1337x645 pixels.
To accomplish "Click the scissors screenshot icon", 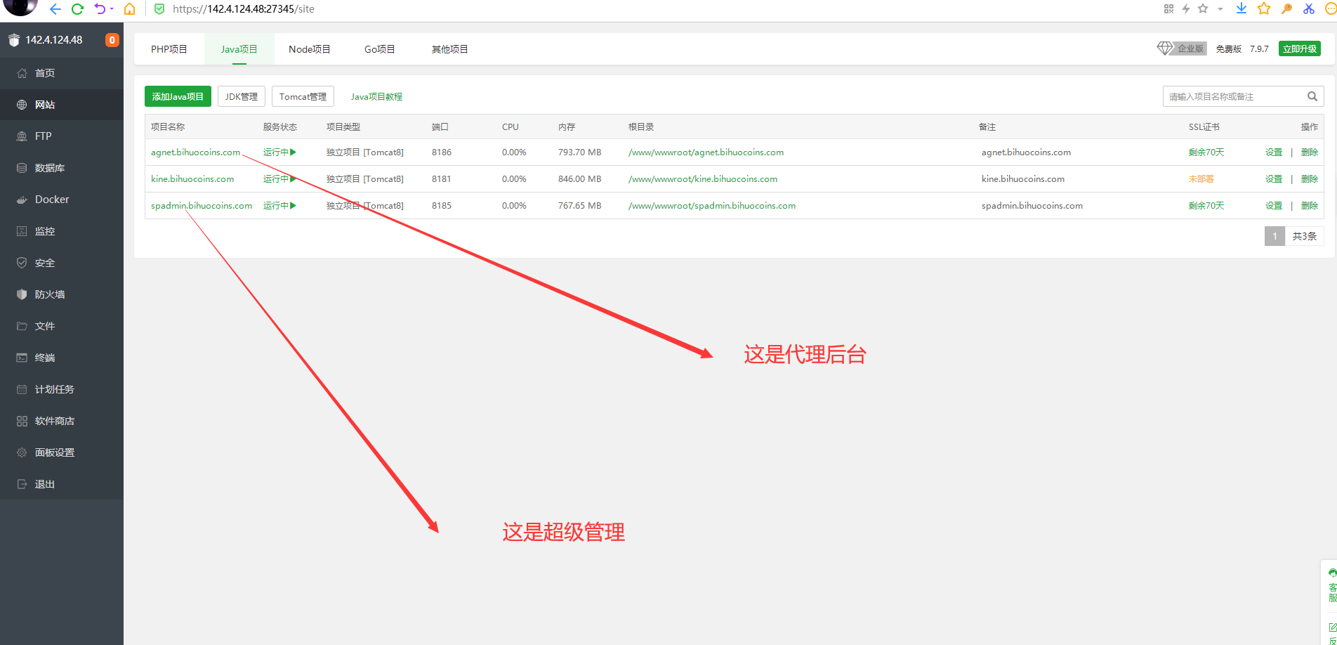I will [x=1309, y=8].
